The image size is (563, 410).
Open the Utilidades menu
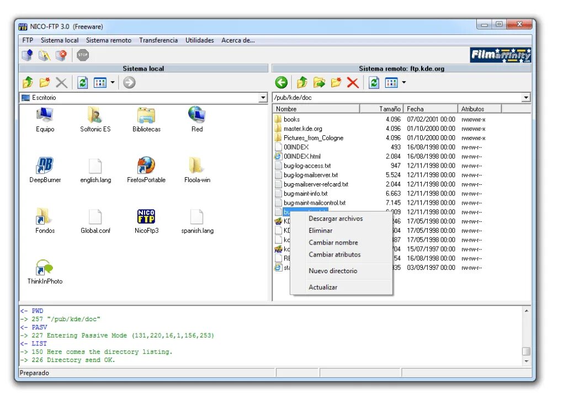[x=200, y=40]
